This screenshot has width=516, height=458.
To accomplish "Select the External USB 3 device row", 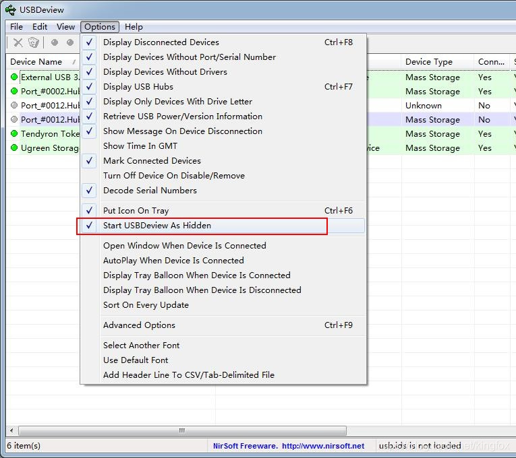I will click(50, 77).
